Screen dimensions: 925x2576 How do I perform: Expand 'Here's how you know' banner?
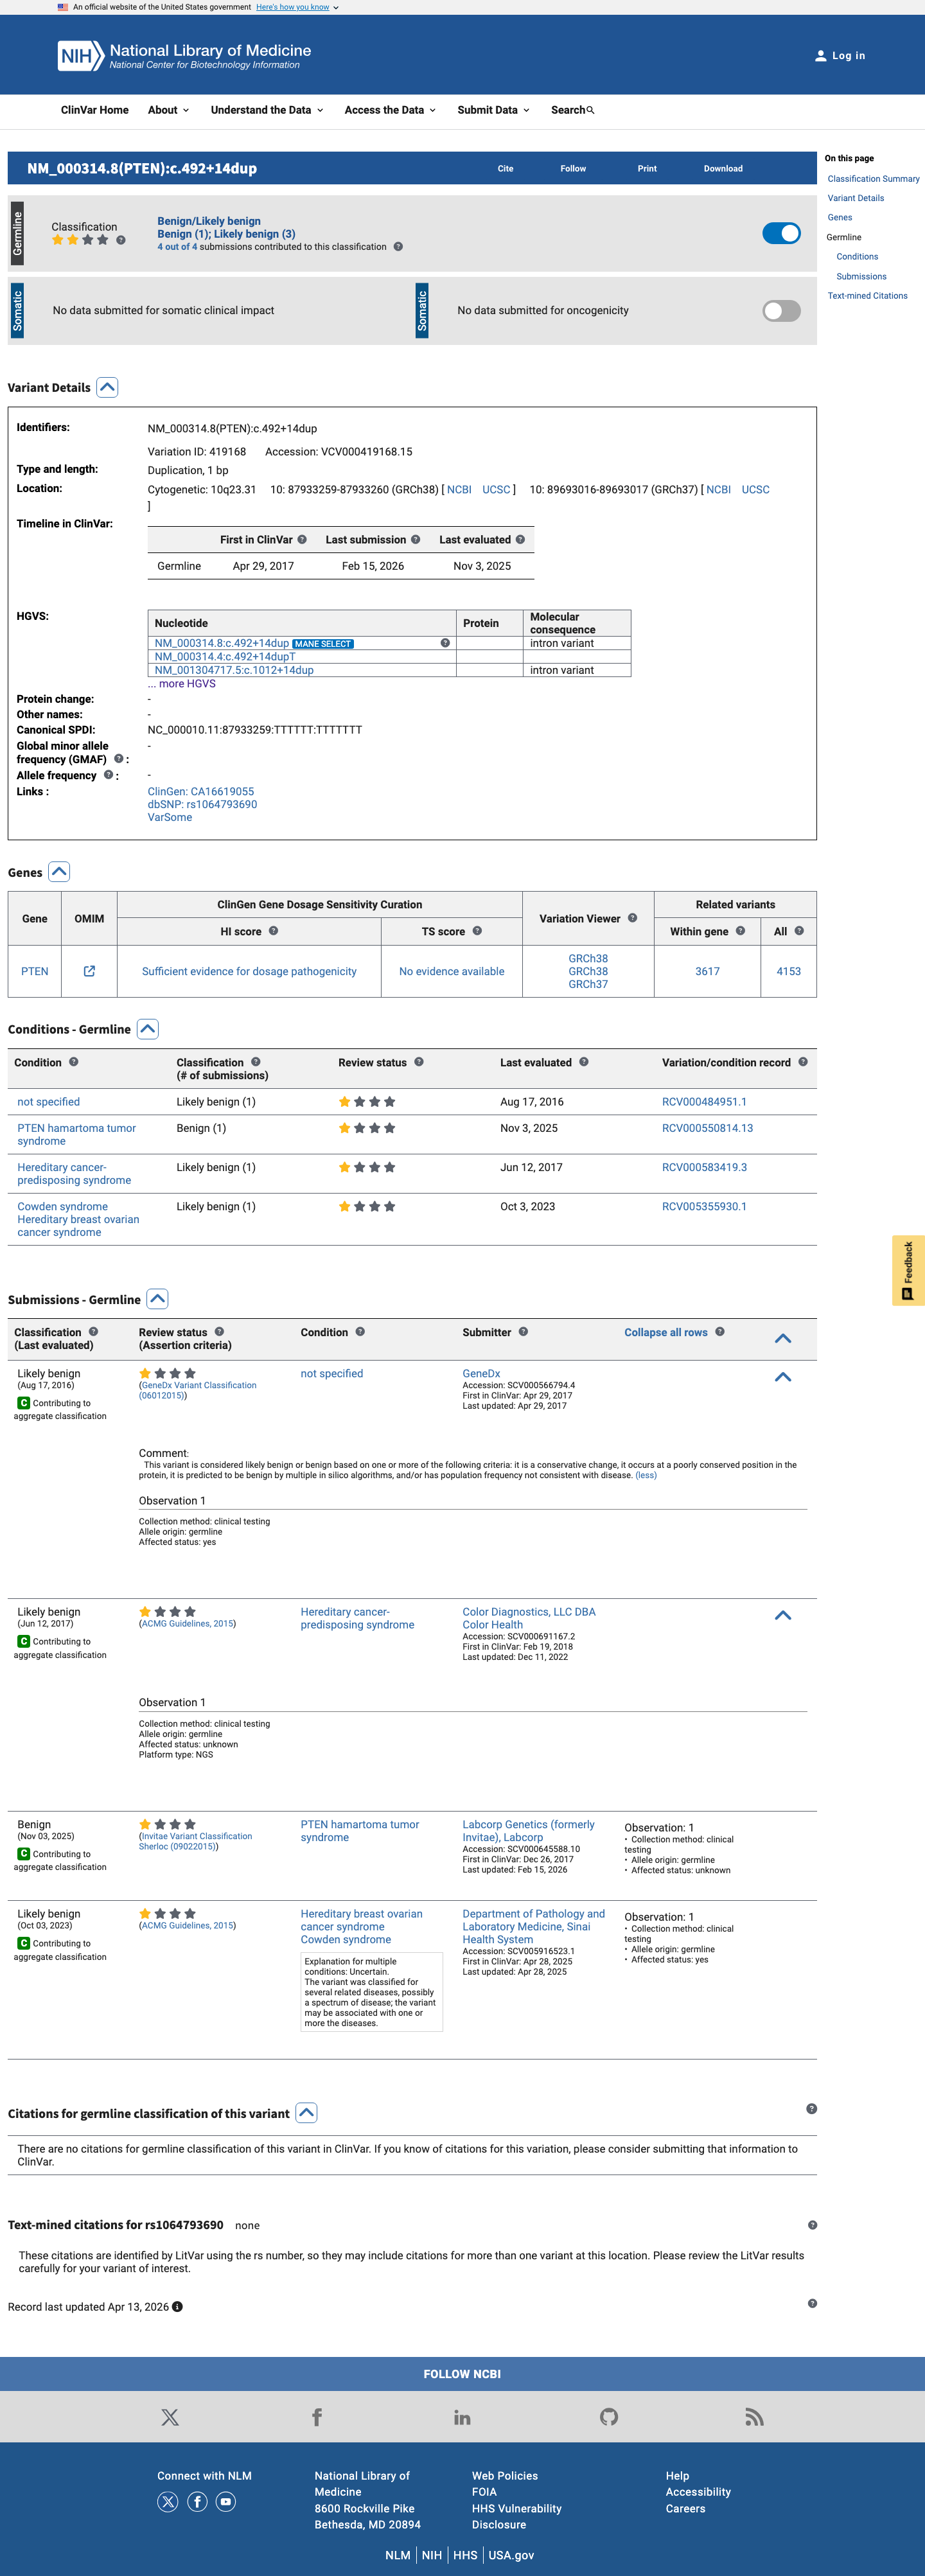click(297, 7)
